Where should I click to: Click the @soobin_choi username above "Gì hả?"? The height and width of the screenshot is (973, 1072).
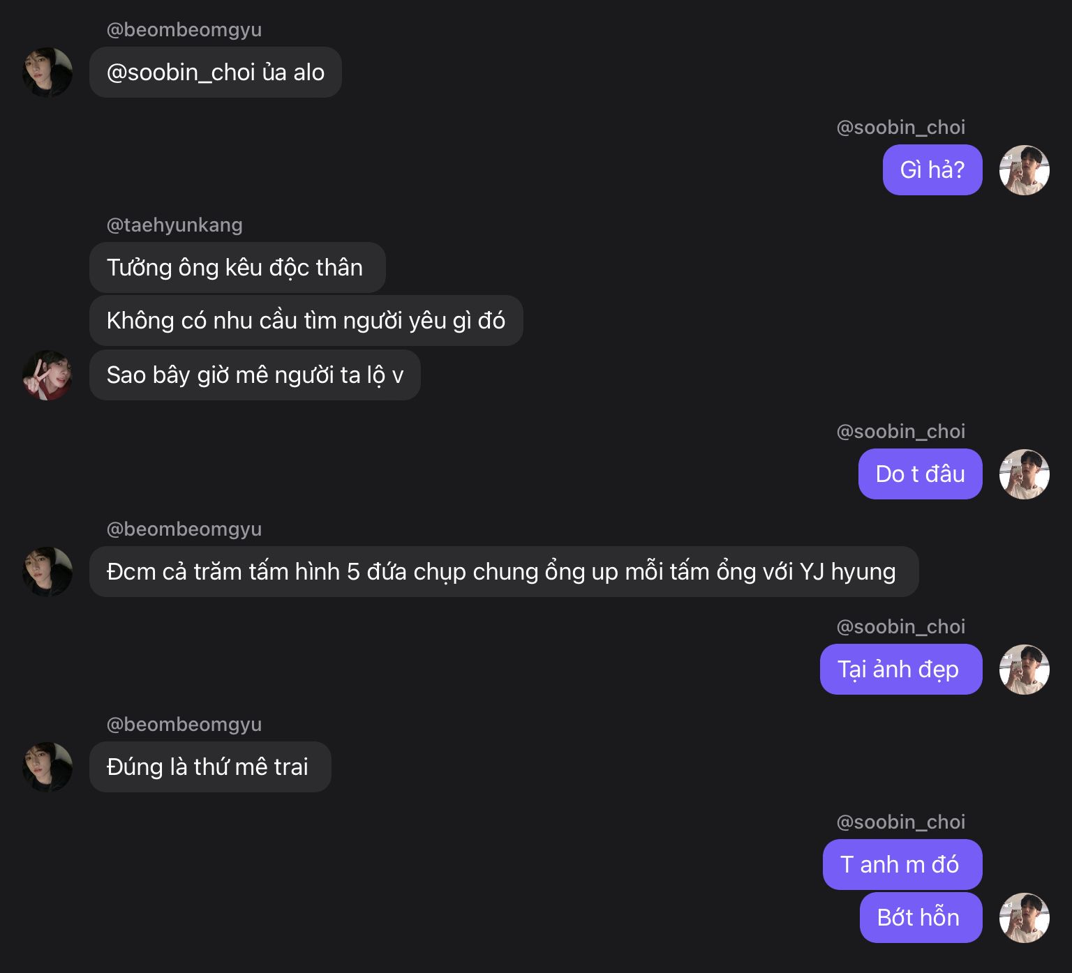click(900, 127)
